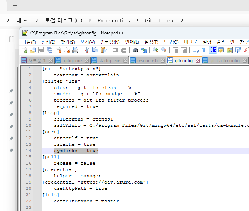The height and width of the screenshot is (211, 249).
Task: Expand chevron after 로컬 디스크 (C:) breadcrumb
Action: click(x=90, y=20)
